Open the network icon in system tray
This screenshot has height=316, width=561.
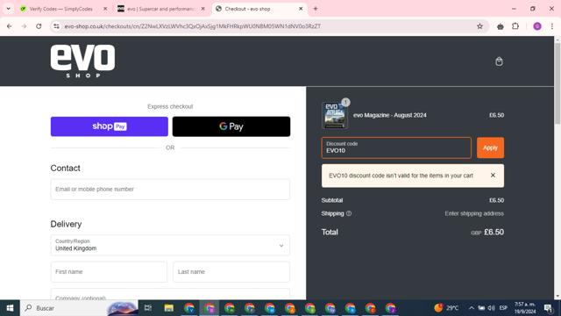point(481,308)
